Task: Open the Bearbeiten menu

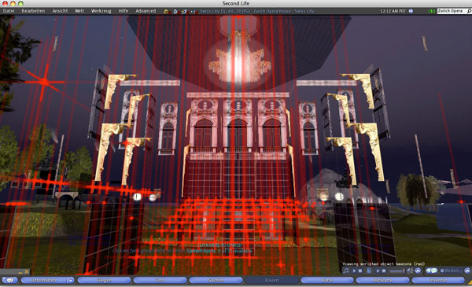Action: (33, 11)
